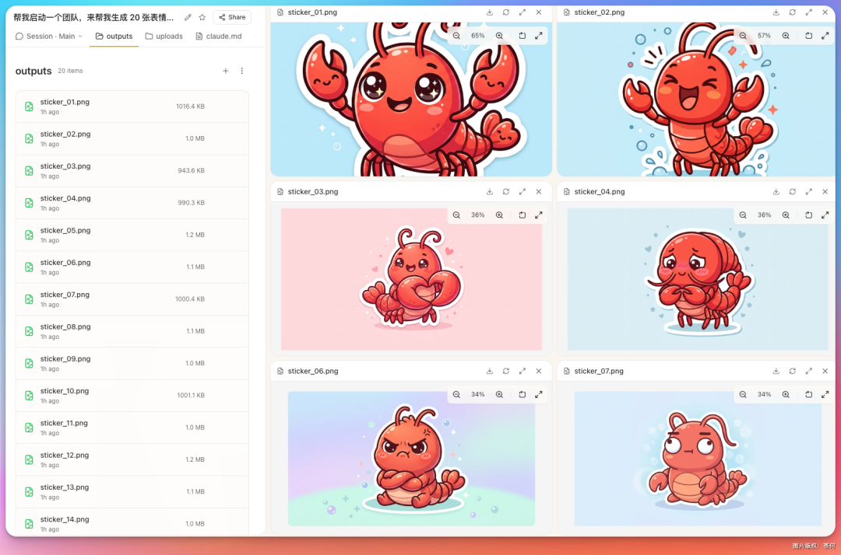Expand sticker_06.png viewer to full size

(522, 371)
